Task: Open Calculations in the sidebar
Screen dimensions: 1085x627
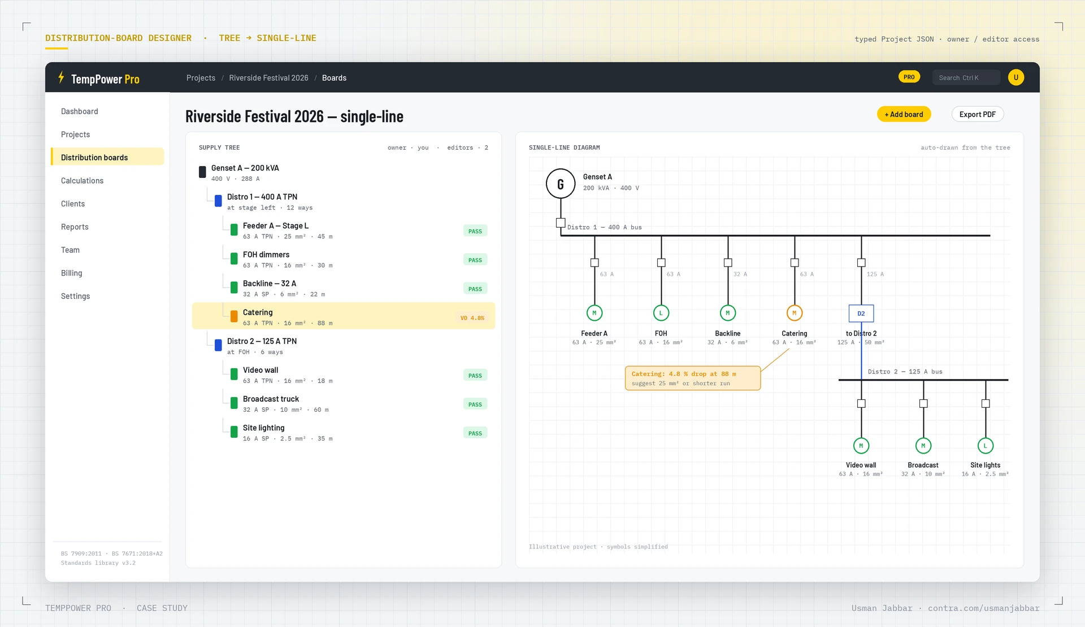Action: tap(82, 181)
